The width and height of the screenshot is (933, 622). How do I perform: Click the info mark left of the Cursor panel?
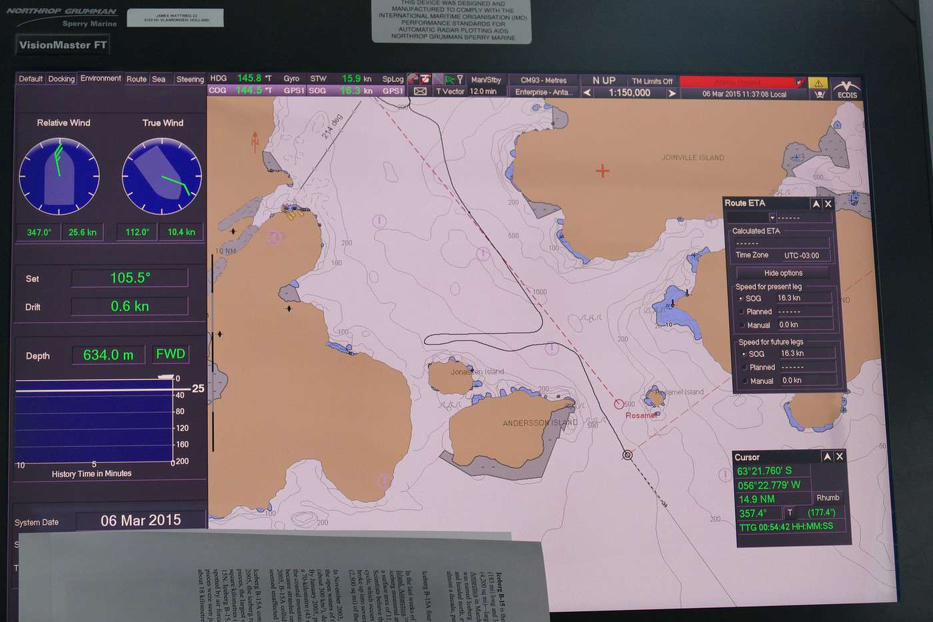click(x=724, y=475)
